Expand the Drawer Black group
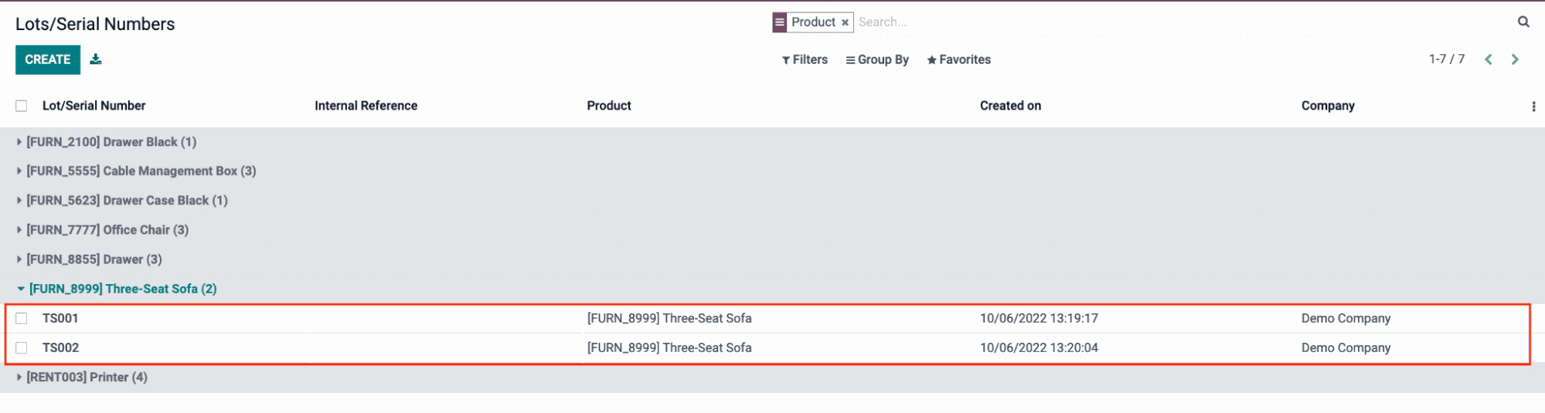Viewport: 1545px width, 413px height. (111, 142)
